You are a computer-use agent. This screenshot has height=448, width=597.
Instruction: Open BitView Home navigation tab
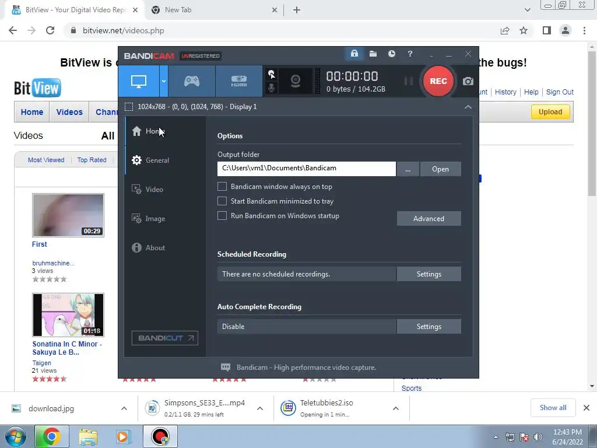pyautogui.click(x=32, y=112)
